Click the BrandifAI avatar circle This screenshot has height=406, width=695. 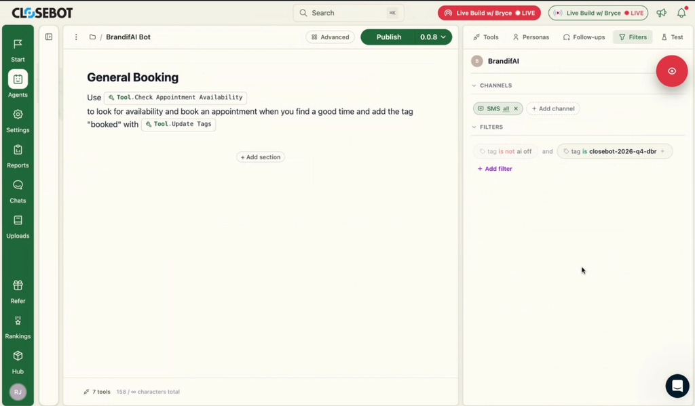pyautogui.click(x=477, y=61)
